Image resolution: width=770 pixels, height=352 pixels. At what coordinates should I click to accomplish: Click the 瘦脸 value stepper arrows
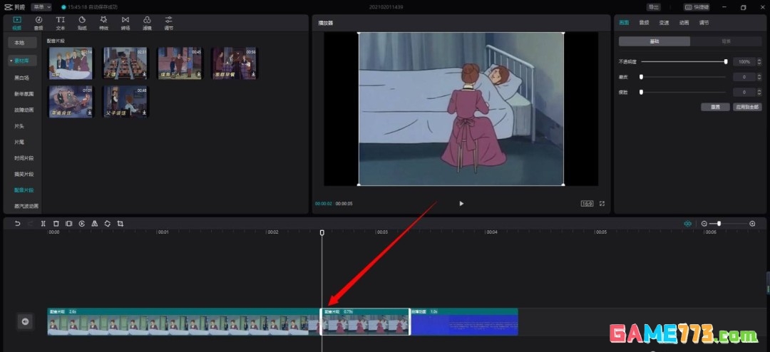tap(759, 93)
